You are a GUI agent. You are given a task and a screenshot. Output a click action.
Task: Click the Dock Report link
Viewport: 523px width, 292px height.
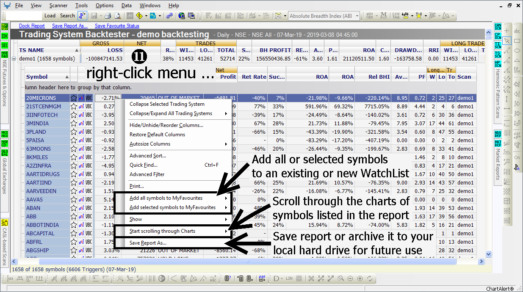tap(32, 26)
